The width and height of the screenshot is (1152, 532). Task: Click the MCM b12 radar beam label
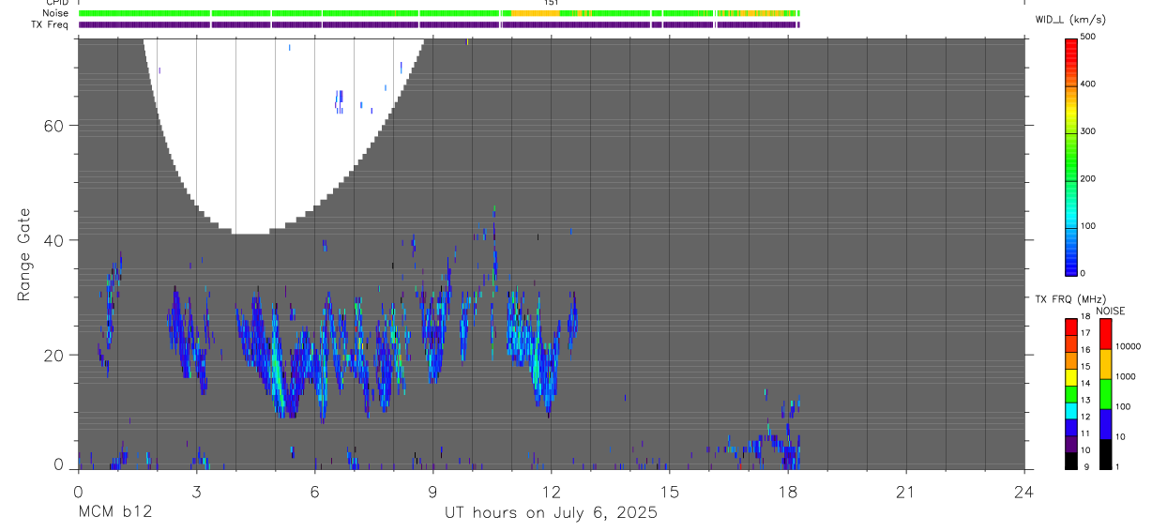click(114, 512)
